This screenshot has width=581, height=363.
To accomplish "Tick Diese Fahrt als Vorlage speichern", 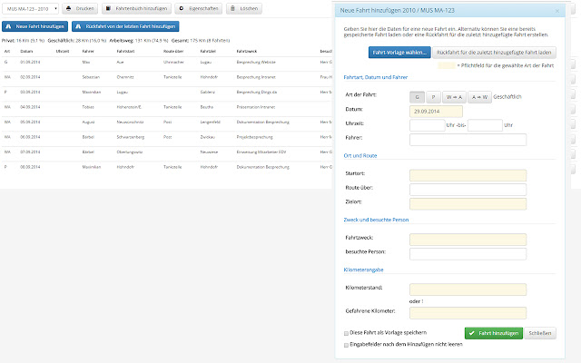I will click(x=346, y=333).
